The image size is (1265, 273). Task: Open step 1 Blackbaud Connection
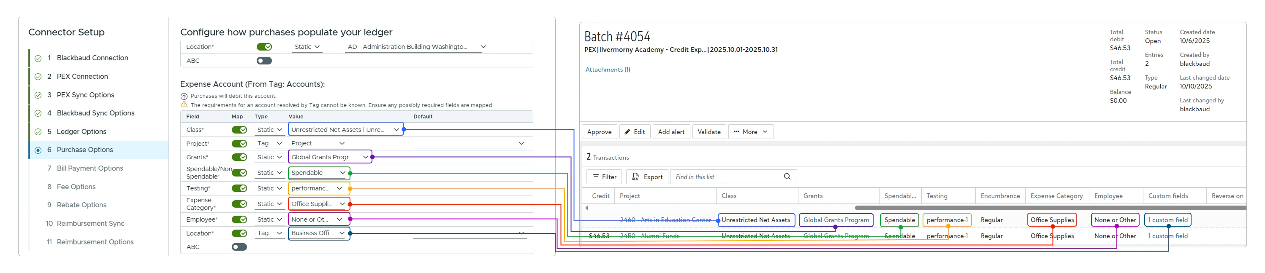click(92, 58)
